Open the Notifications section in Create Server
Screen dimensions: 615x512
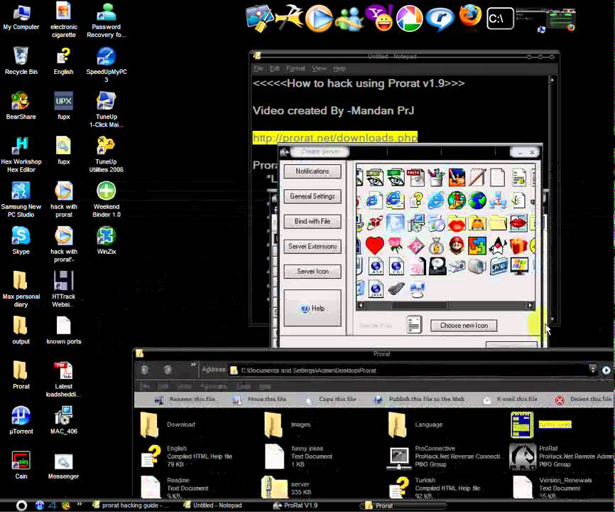click(x=312, y=171)
